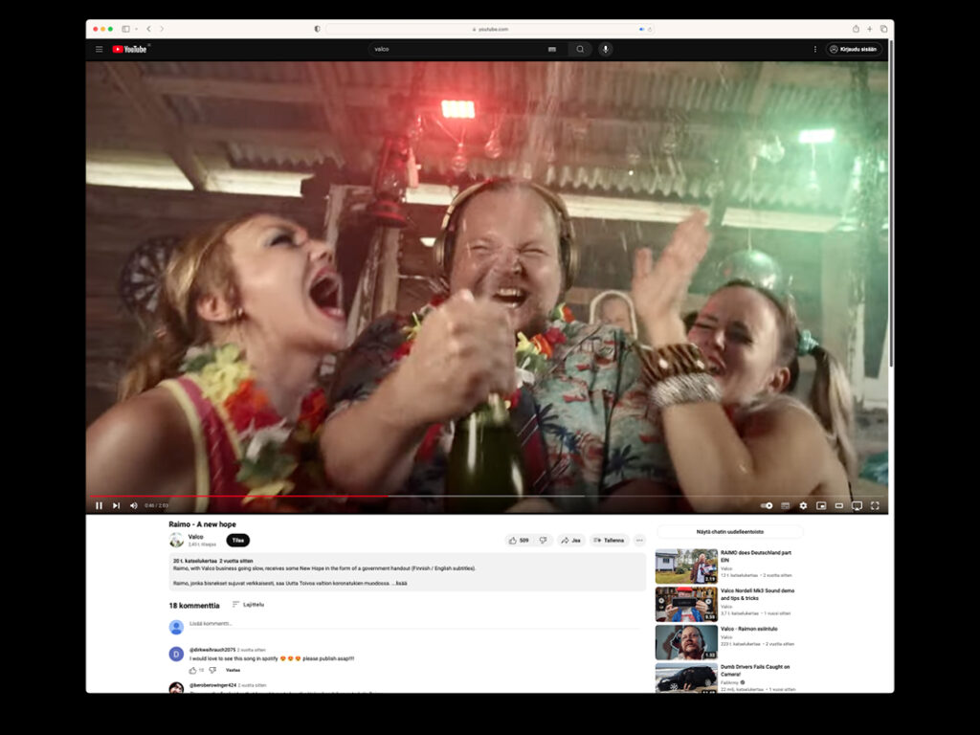Open RAIMO does Deutschland part EIN thumbnail

coord(686,567)
